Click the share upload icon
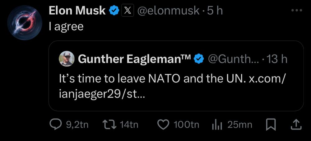The height and width of the screenshot is (141, 311). [296, 125]
